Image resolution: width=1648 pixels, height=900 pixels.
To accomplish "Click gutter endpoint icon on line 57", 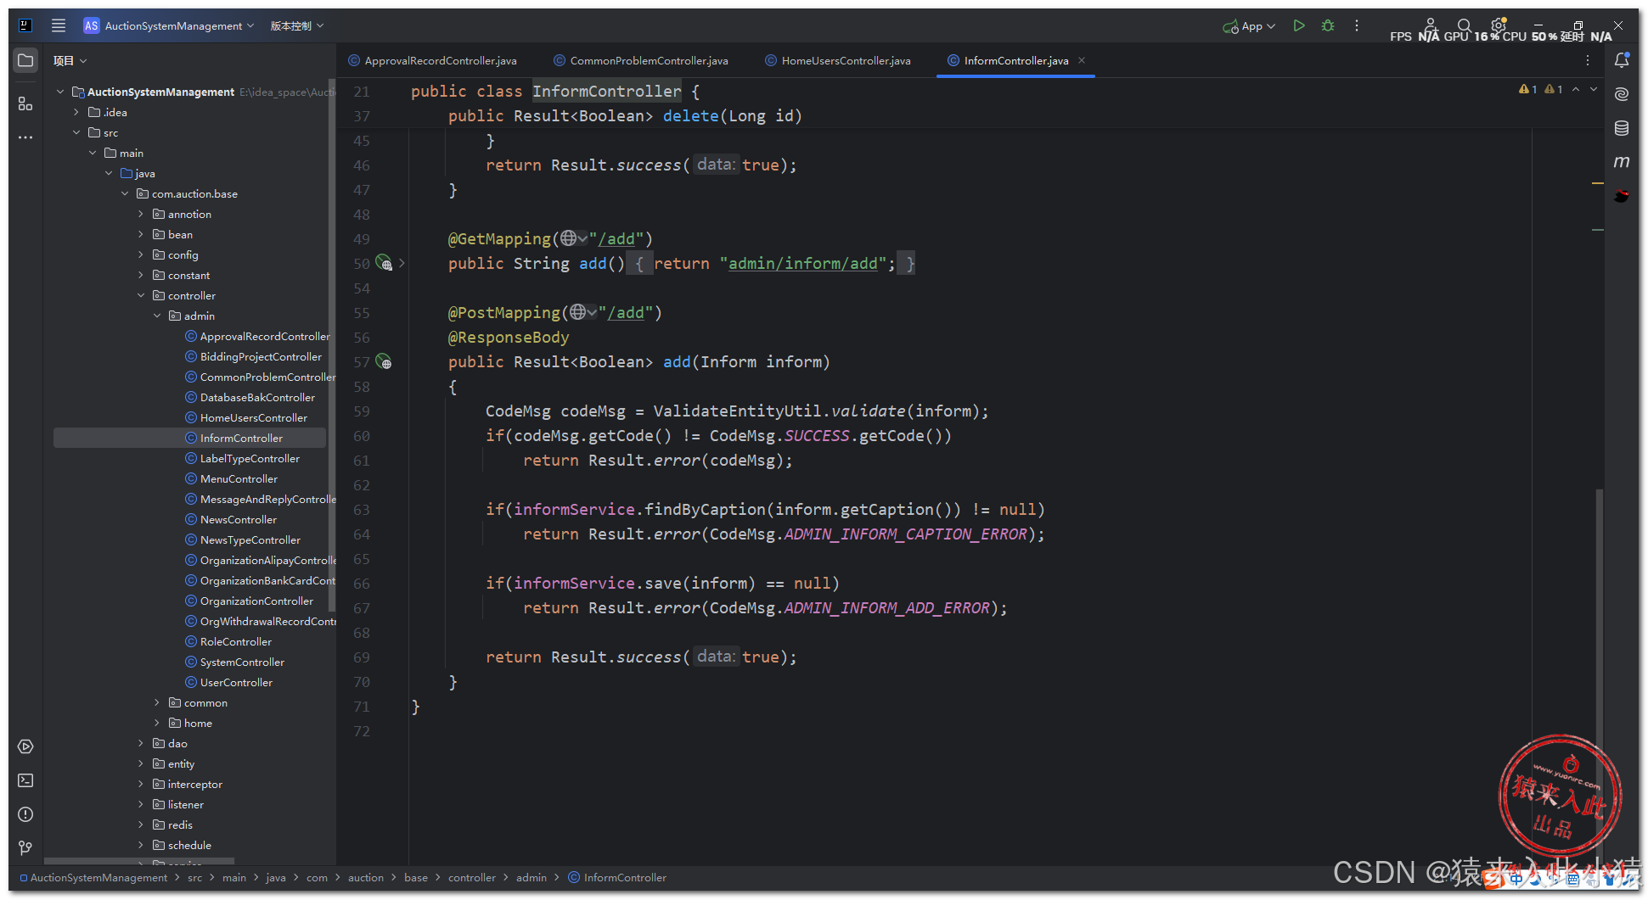I will click(384, 361).
